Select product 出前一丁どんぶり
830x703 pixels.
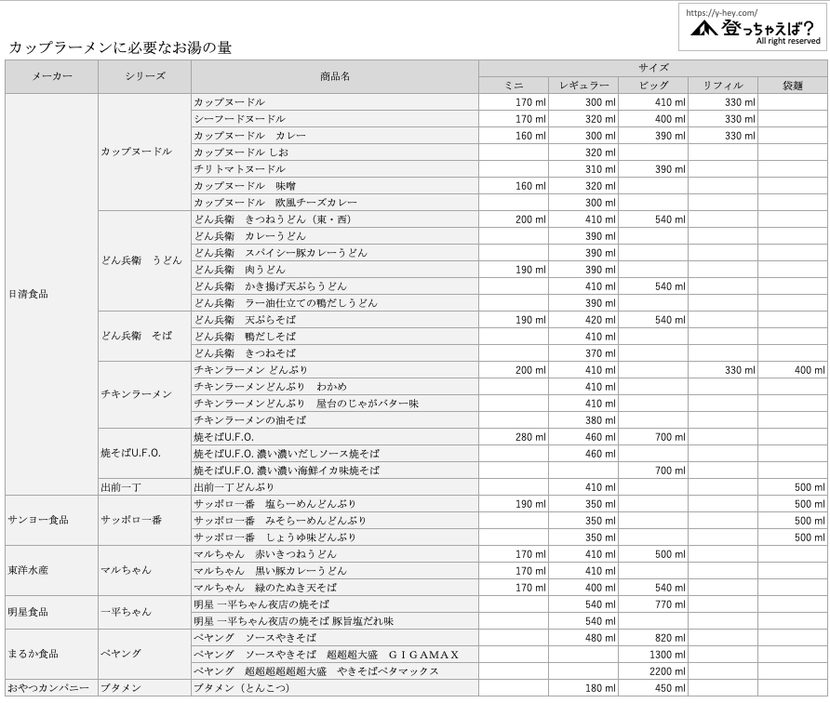[x=335, y=487]
